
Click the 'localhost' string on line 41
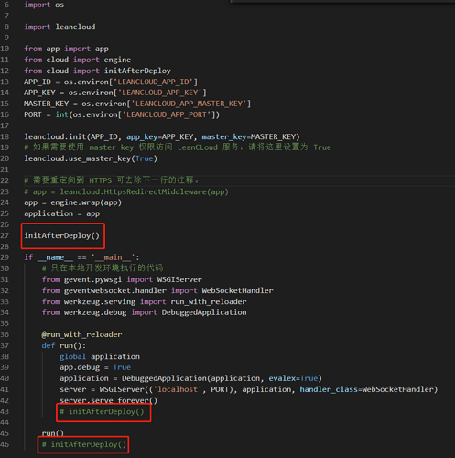178,389
